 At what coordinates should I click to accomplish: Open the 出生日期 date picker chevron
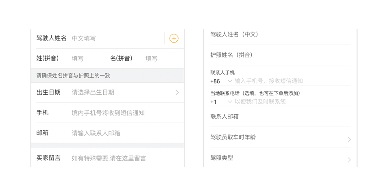click(x=177, y=92)
